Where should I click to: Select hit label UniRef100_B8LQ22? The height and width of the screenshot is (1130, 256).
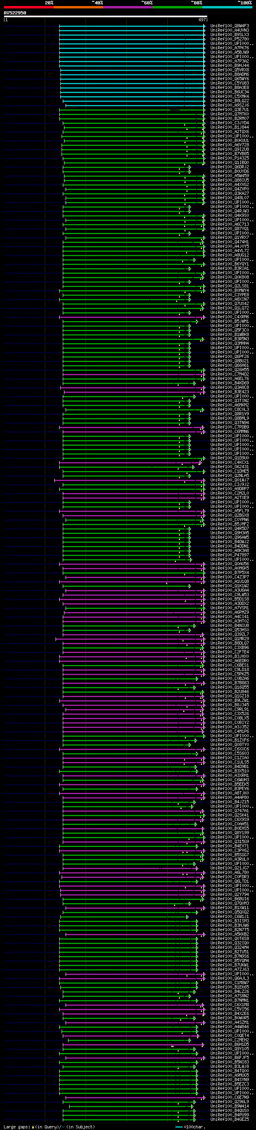click(x=230, y=101)
